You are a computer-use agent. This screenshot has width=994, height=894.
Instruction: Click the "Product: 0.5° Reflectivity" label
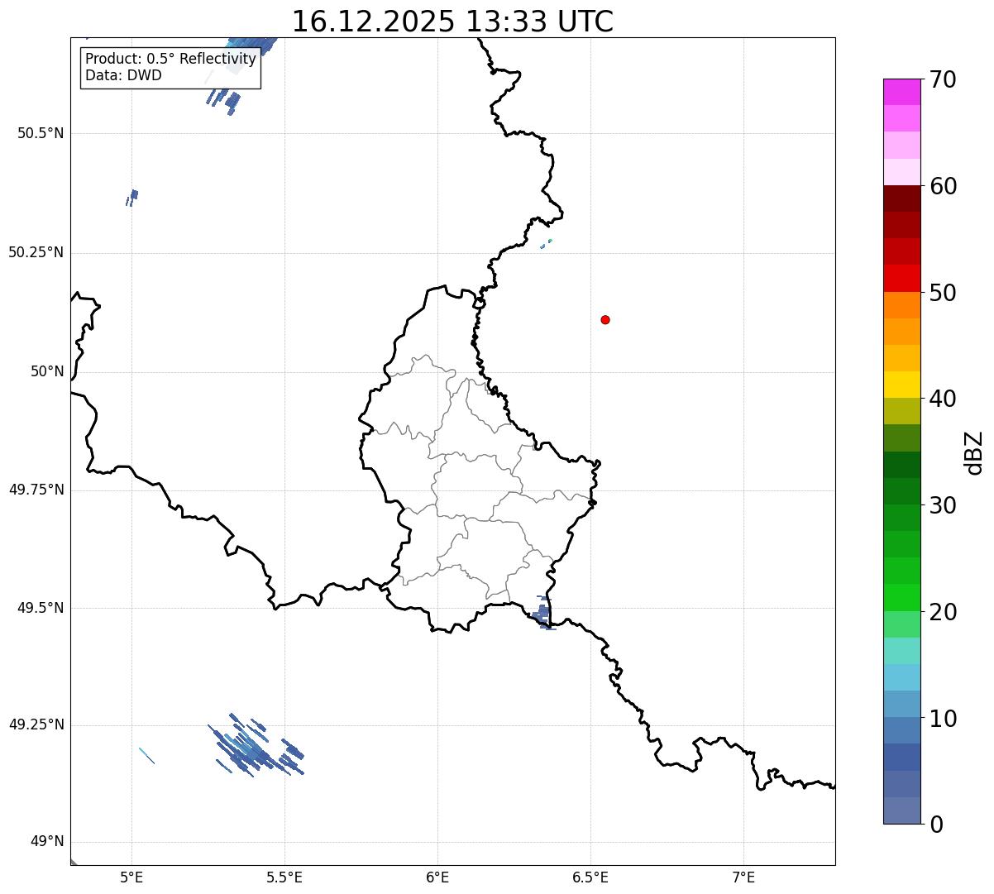click(170, 60)
